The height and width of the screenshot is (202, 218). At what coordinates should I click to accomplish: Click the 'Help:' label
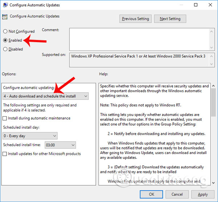coord(104,74)
